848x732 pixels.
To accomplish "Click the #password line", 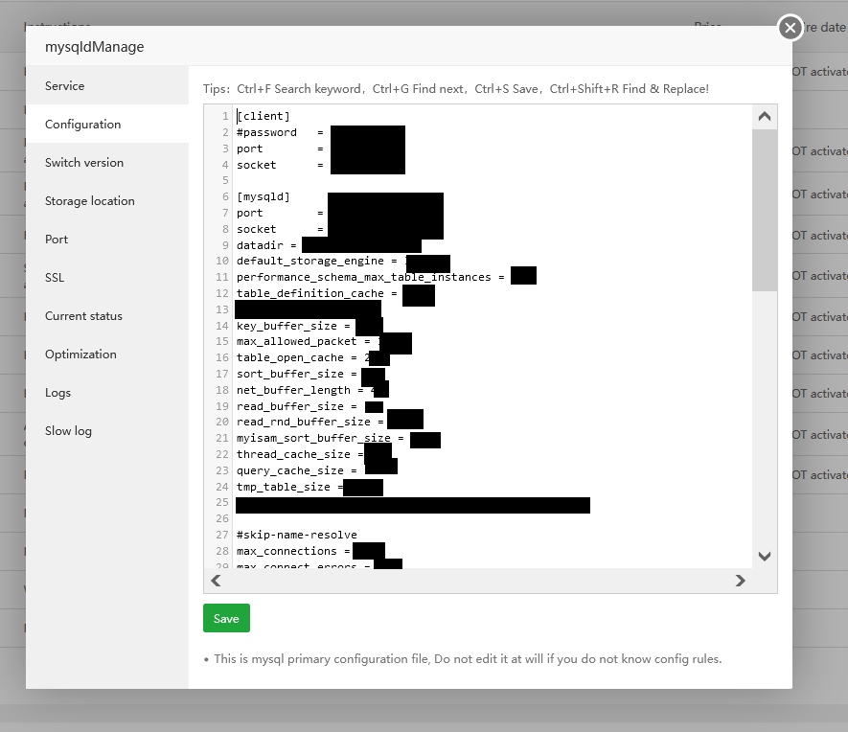I will click(280, 132).
